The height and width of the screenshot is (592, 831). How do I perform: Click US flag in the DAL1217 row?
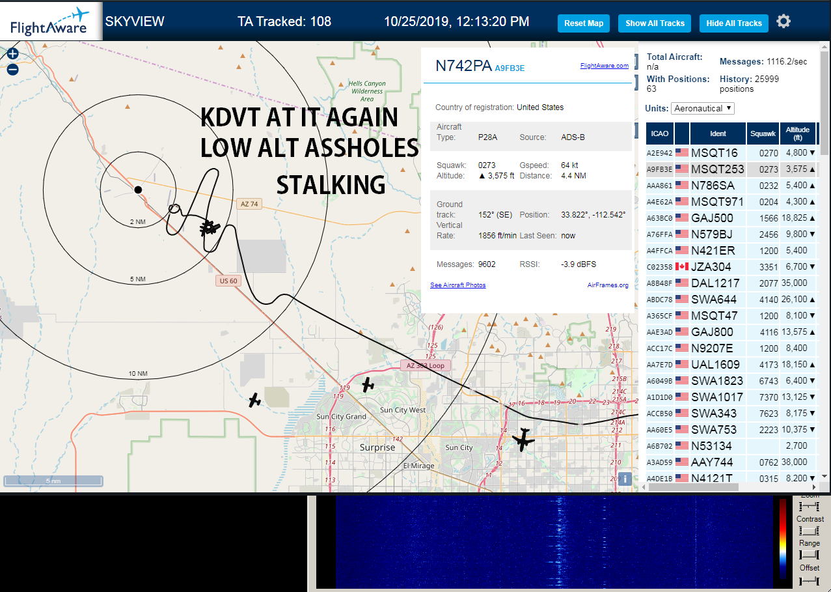click(x=682, y=283)
